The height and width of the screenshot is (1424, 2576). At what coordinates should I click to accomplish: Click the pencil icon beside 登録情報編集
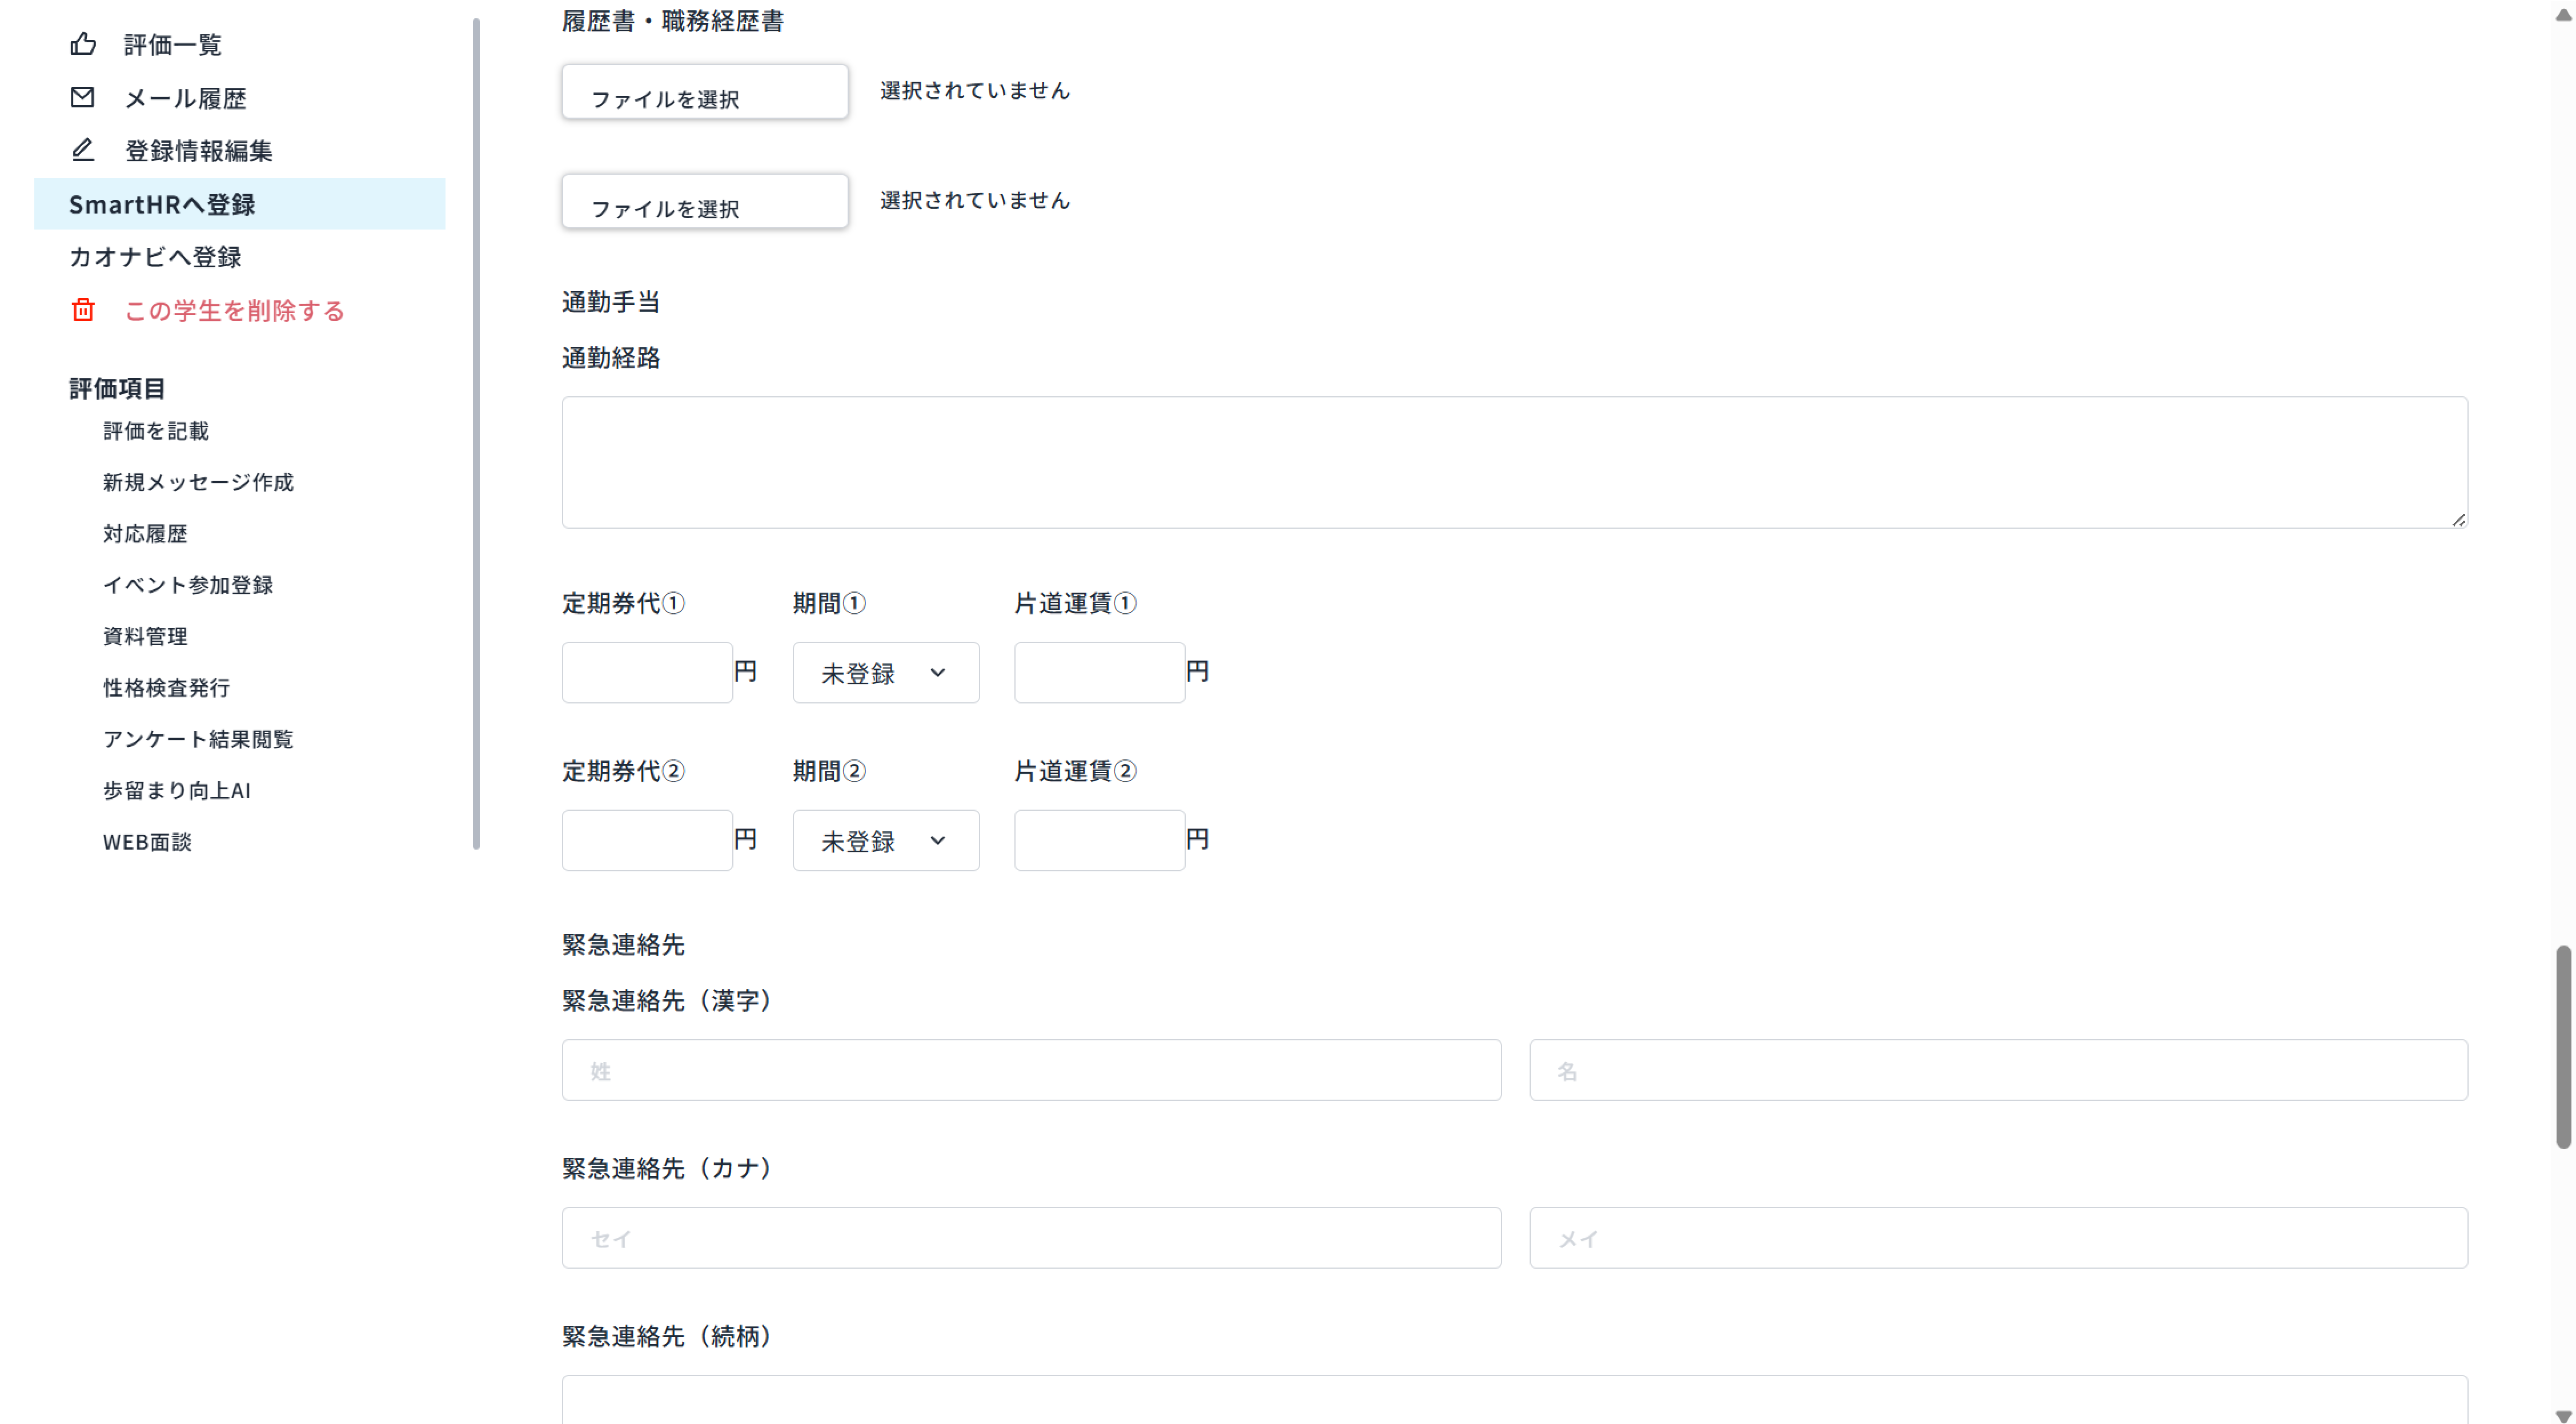tap(83, 150)
